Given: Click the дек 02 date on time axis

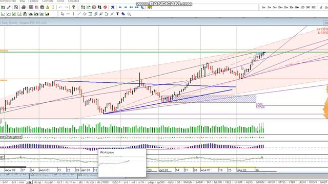Looking at the screenshot, I should coord(241,170).
